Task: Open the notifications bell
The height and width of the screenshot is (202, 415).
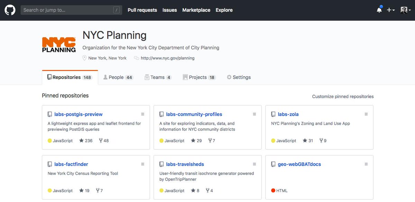Action: [x=379, y=10]
